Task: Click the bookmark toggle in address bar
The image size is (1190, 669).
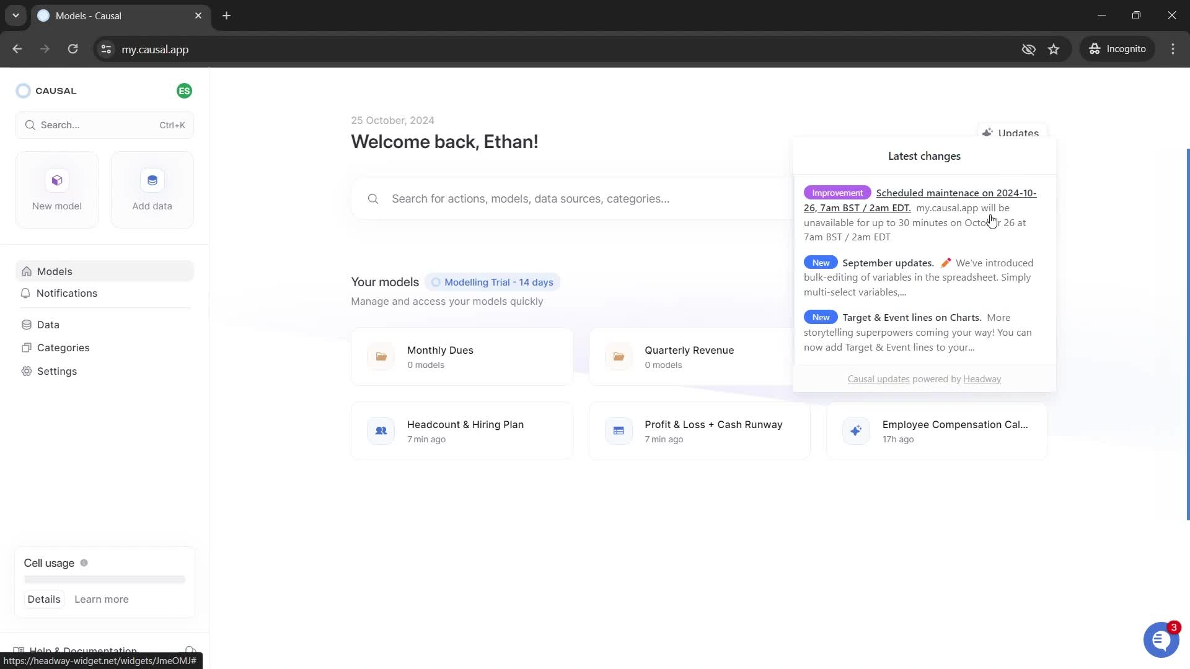Action: (x=1055, y=49)
